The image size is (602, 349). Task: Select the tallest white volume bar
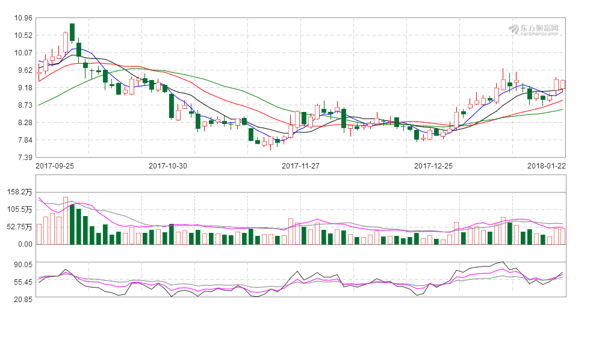coord(66,220)
